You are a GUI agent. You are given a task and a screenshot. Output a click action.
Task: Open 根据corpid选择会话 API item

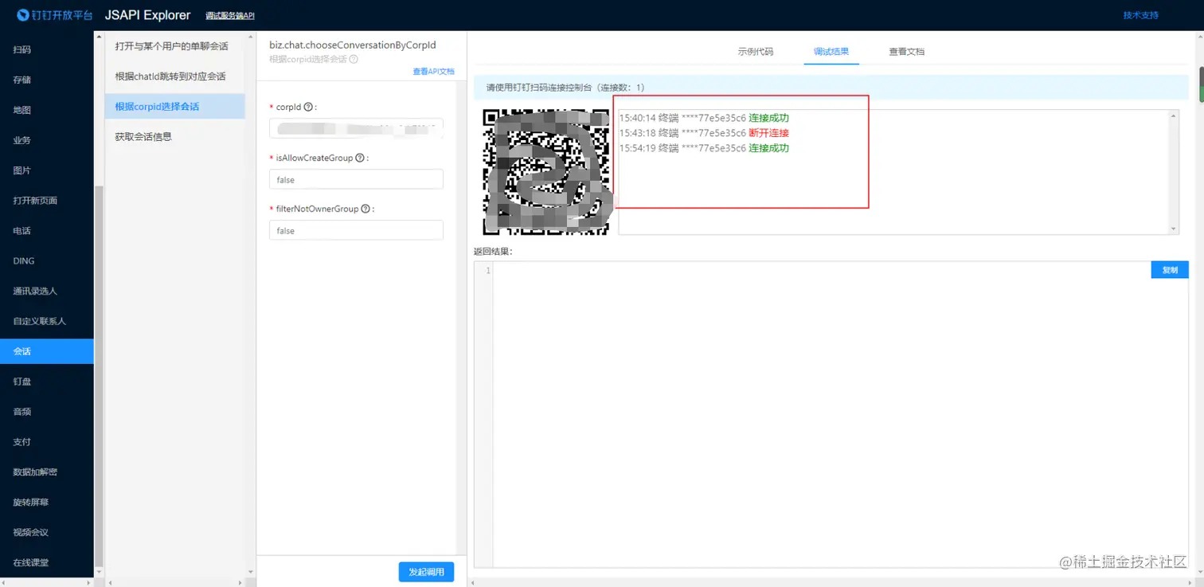(174, 107)
